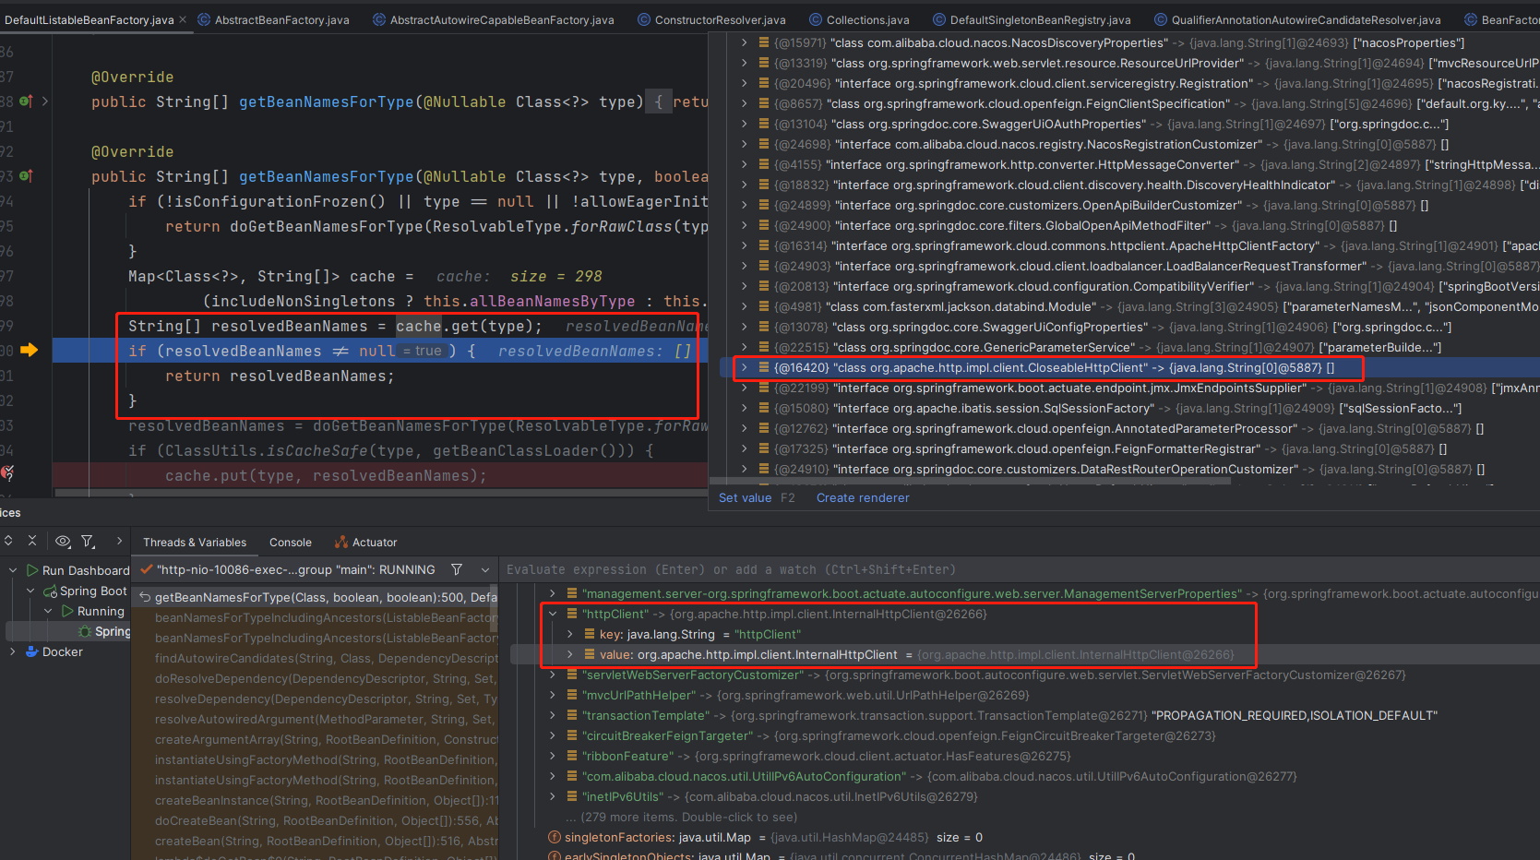Click the "= true" inline evaluation hint
Viewport: 1540px width, 860px height.
(424, 351)
